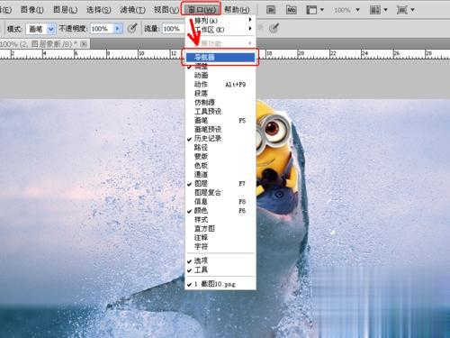The image size is (450, 338).
Task: Toggle tablet pressure for size icon
Action: tap(274, 29)
